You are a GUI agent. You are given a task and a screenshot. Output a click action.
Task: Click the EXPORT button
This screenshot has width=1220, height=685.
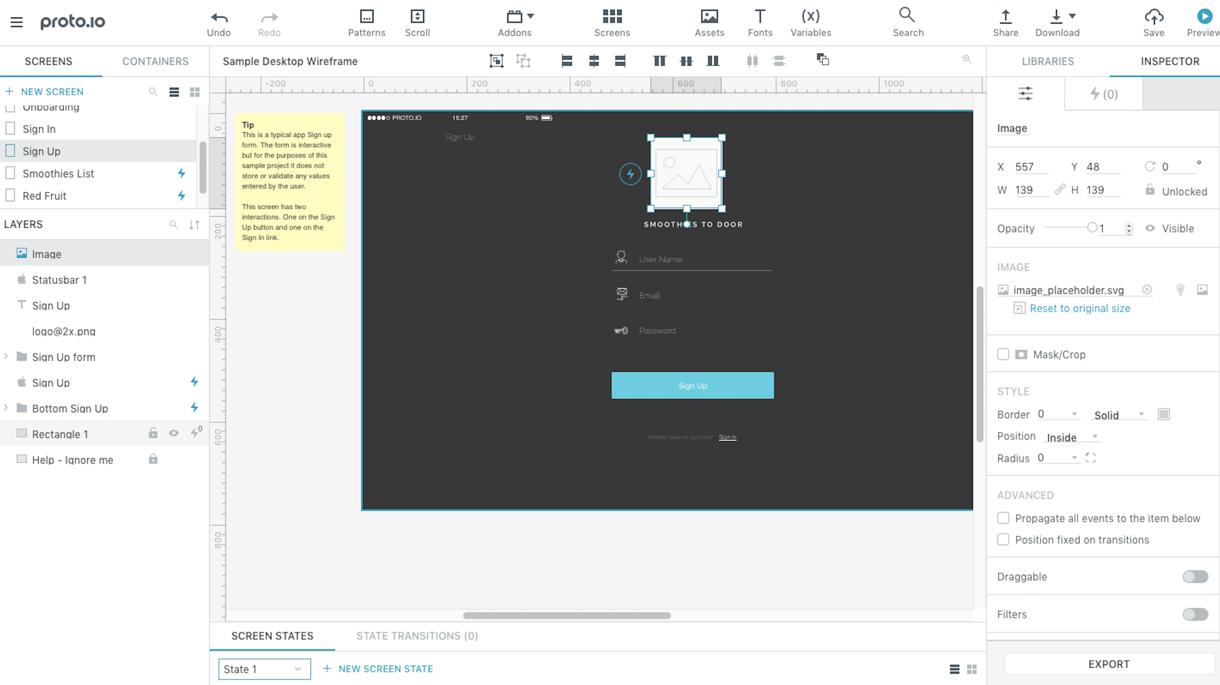(1109, 664)
